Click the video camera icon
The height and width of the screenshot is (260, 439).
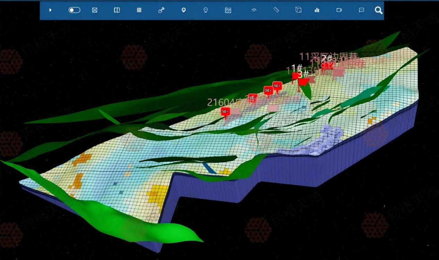[x=339, y=10]
